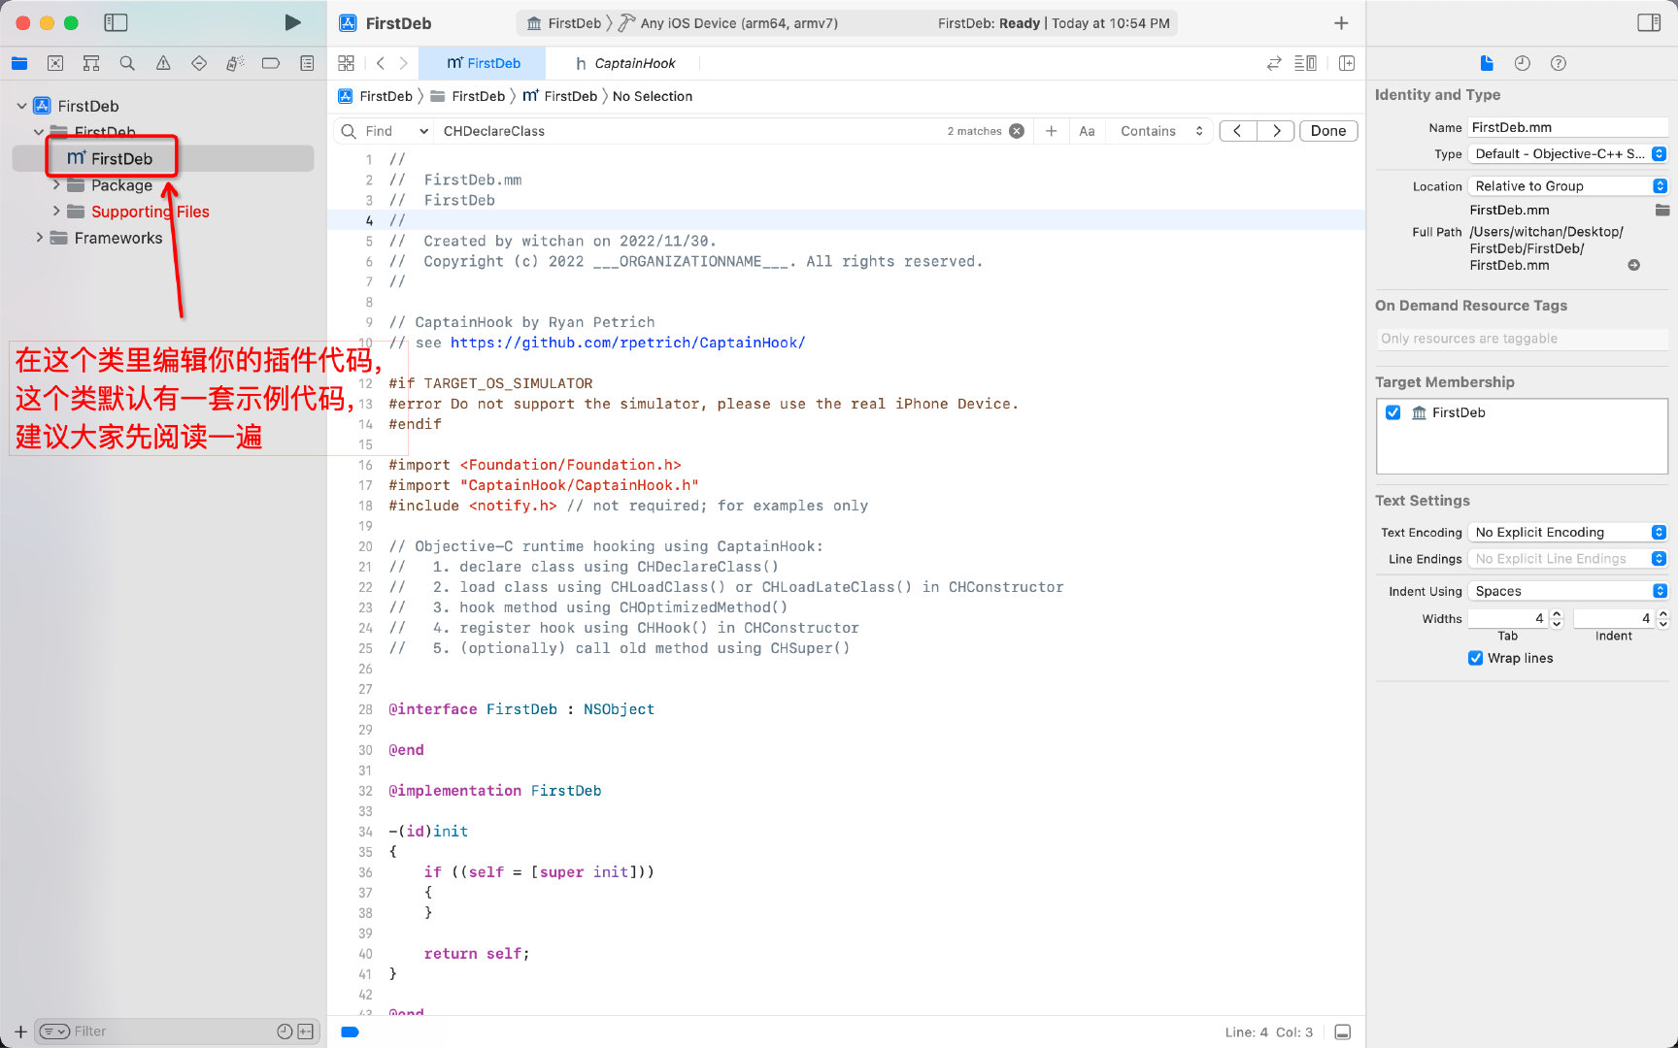This screenshot has width=1678, height=1048.
Task: Expand the Supporting Files group
Action: tap(56, 211)
